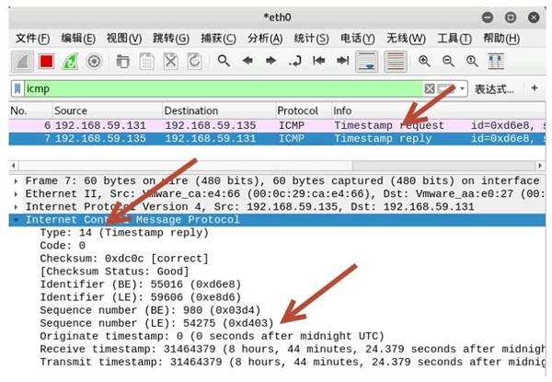Viewport: 552px width, 382px height.
Task: Expand Internet Protocol Version 4 node
Action: (16, 207)
